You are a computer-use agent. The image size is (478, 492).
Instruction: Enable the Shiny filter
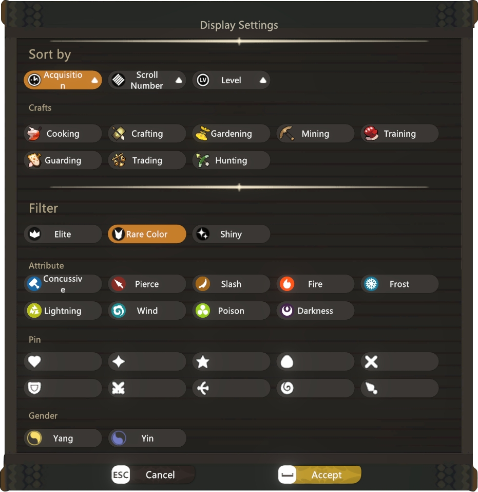click(x=231, y=234)
